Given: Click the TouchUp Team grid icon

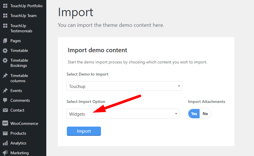Looking at the screenshot, I should coord(5,16).
